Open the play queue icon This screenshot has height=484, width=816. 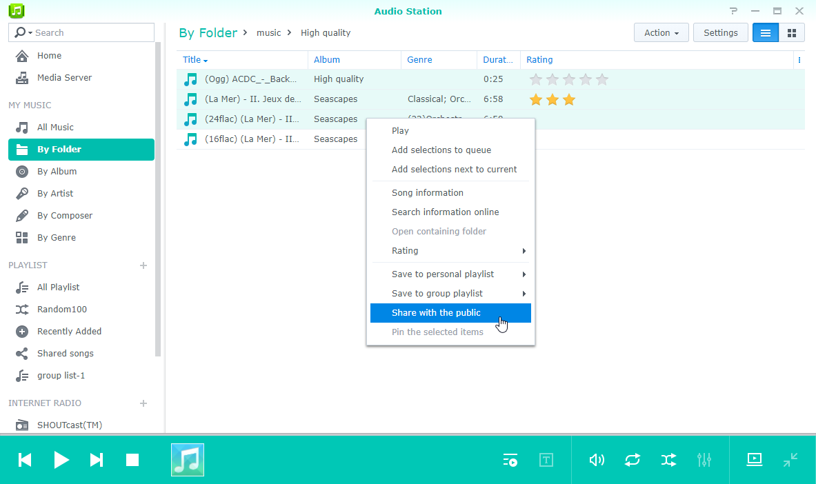pos(510,460)
